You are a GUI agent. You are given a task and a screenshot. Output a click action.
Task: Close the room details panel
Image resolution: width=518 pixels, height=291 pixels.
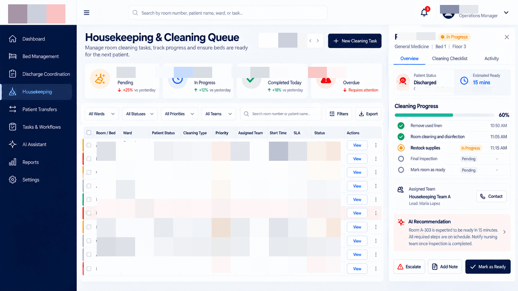pyautogui.click(x=507, y=37)
